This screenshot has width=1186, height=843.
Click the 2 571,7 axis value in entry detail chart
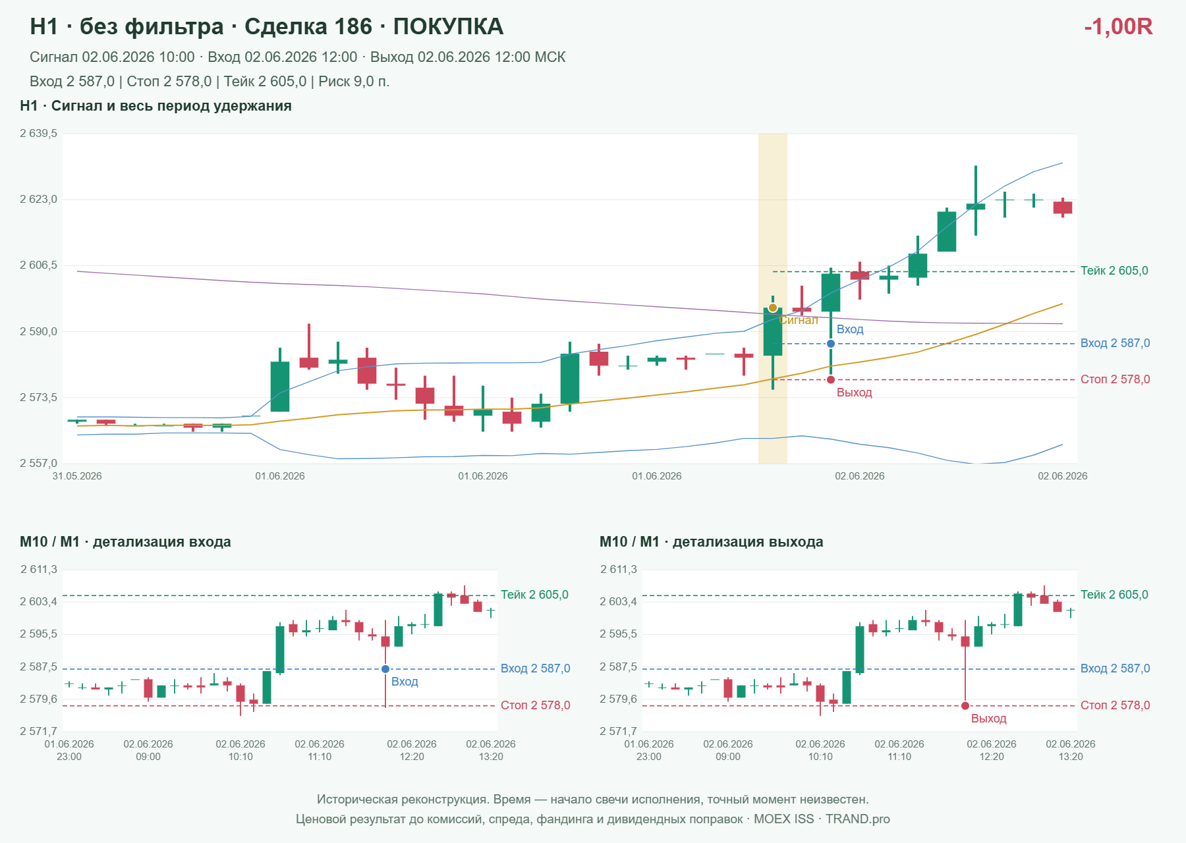(39, 732)
